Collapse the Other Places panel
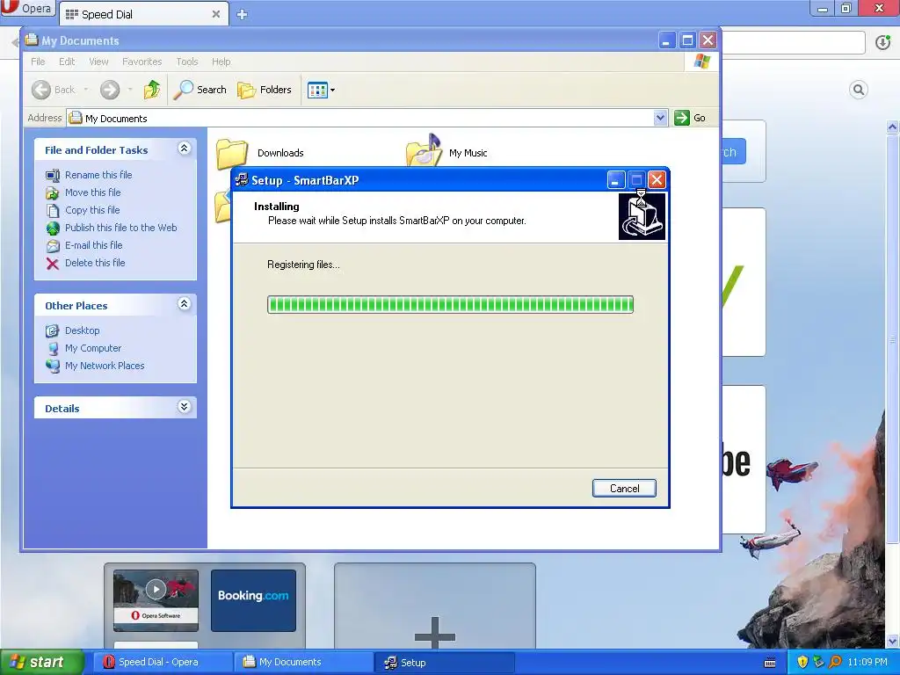 (x=184, y=304)
